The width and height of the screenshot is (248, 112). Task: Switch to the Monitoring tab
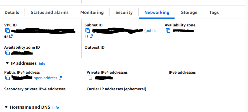tap(92, 12)
